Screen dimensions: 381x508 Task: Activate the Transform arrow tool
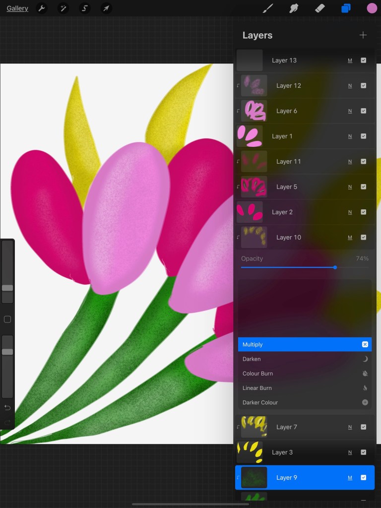click(x=106, y=8)
